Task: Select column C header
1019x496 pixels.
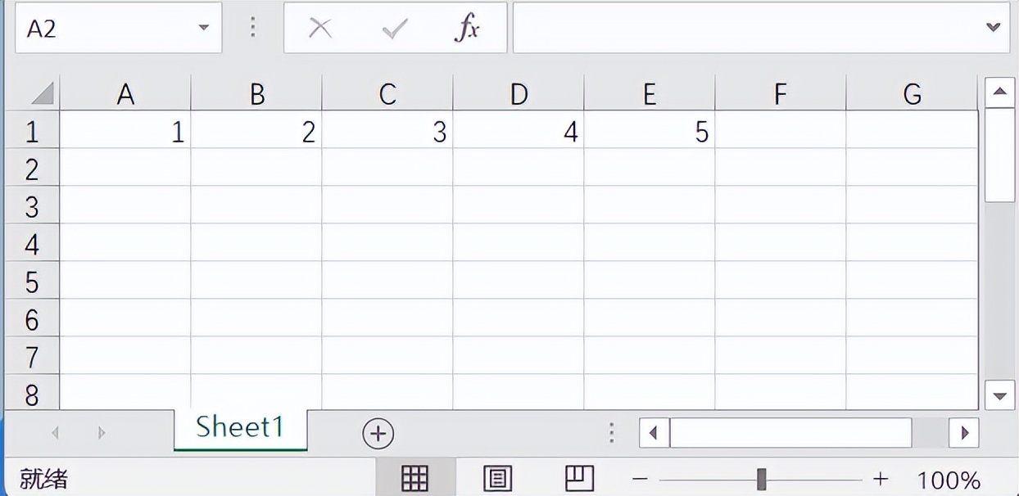Action: pyautogui.click(x=387, y=95)
